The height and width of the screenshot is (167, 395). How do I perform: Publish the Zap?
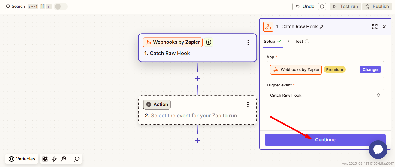click(x=377, y=7)
